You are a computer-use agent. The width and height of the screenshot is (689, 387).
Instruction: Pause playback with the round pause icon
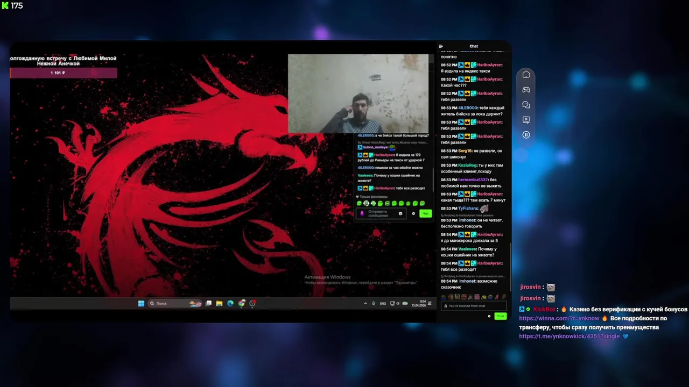point(526,135)
